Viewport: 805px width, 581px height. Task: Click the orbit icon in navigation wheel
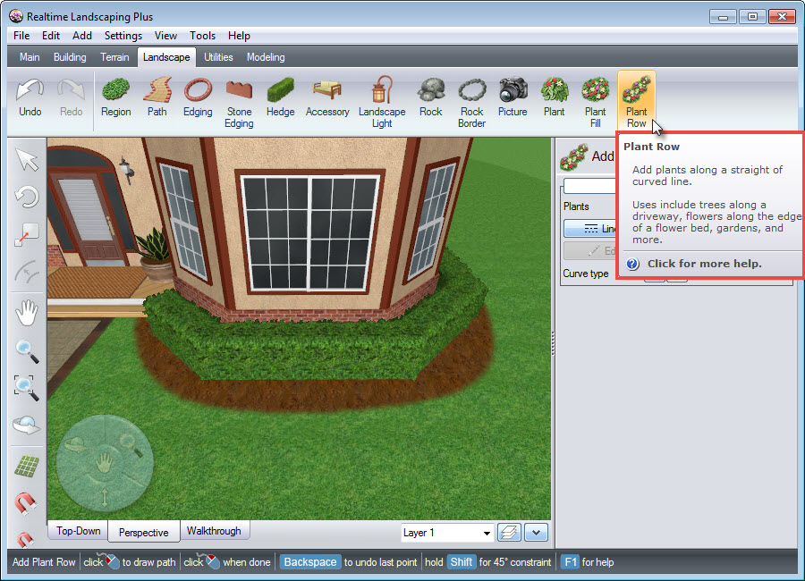click(x=77, y=444)
